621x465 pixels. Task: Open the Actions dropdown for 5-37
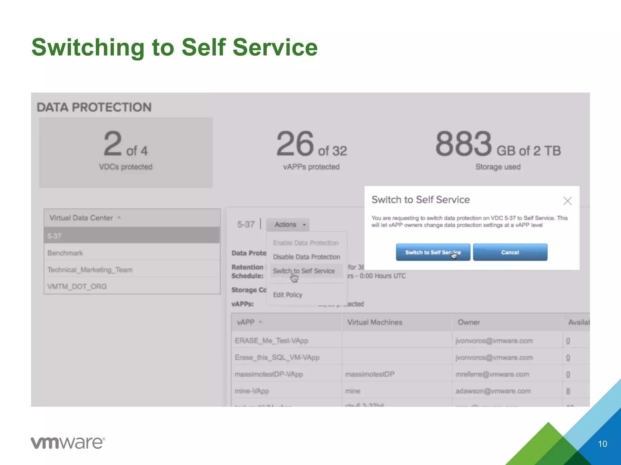tap(288, 225)
